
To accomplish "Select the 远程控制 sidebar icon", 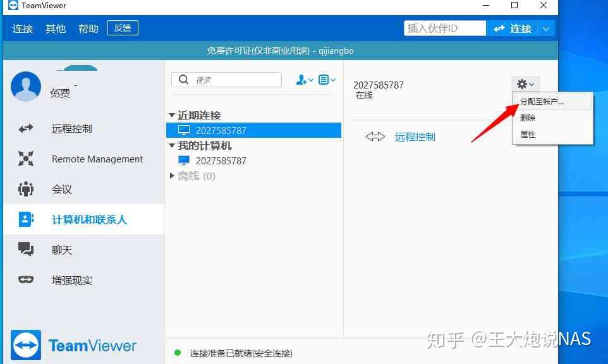I will tap(25, 128).
